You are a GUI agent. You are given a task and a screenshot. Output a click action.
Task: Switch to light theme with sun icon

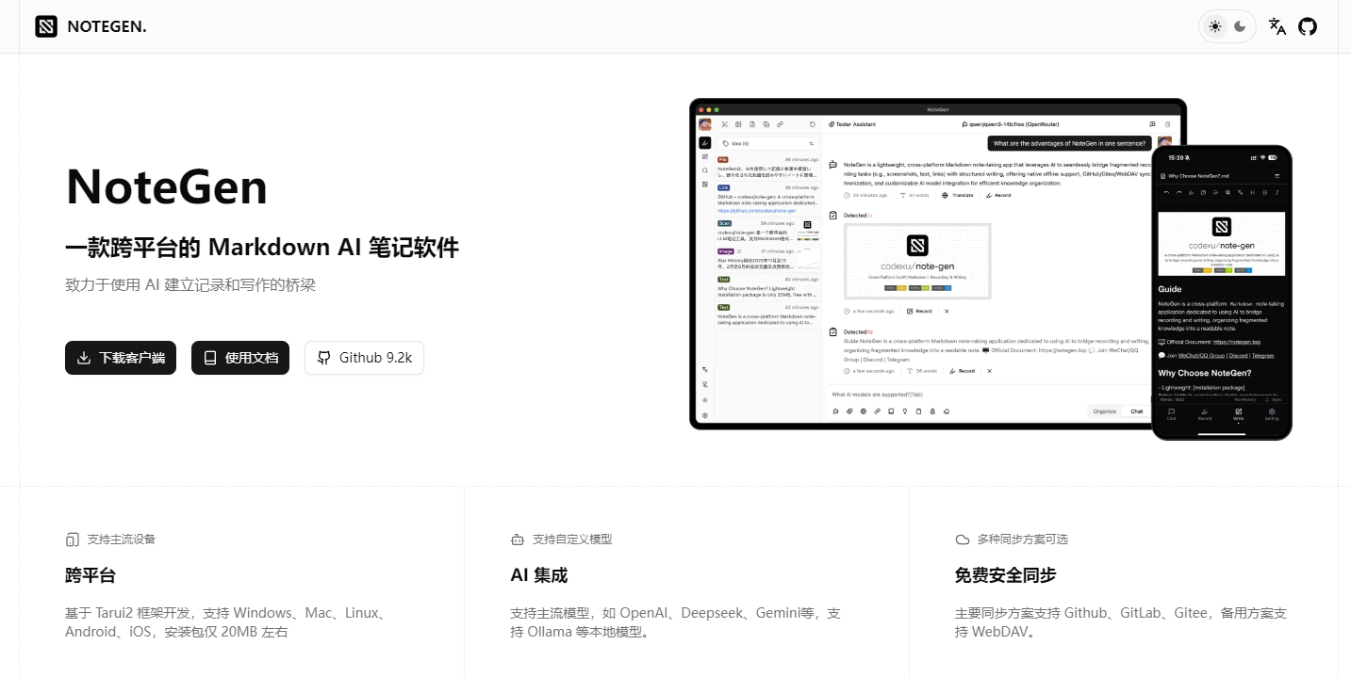[1215, 26]
